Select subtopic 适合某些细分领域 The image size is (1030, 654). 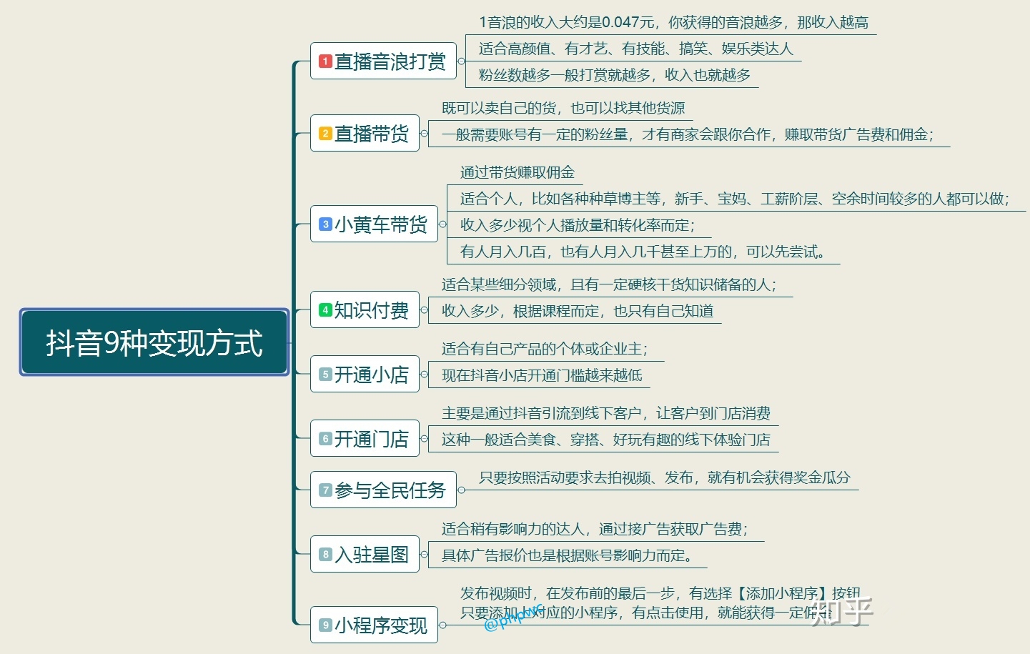609,285
